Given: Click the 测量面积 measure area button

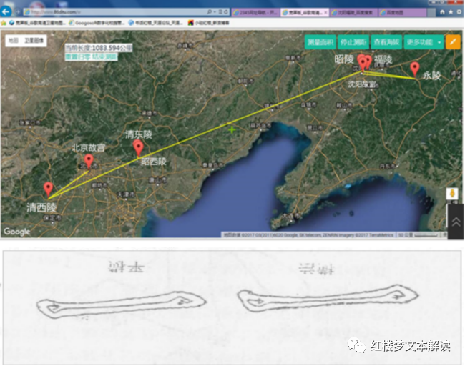Looking at the screenshot, I should (320, 42).
